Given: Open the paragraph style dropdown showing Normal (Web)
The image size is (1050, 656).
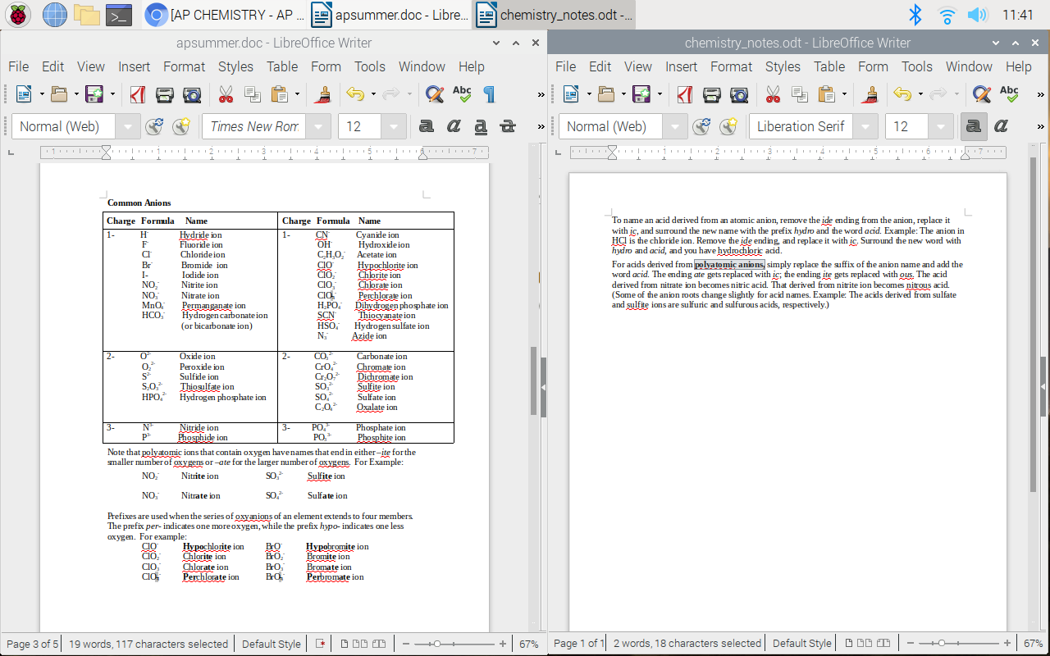Looking at the screenshot, I should coord(128,126).
